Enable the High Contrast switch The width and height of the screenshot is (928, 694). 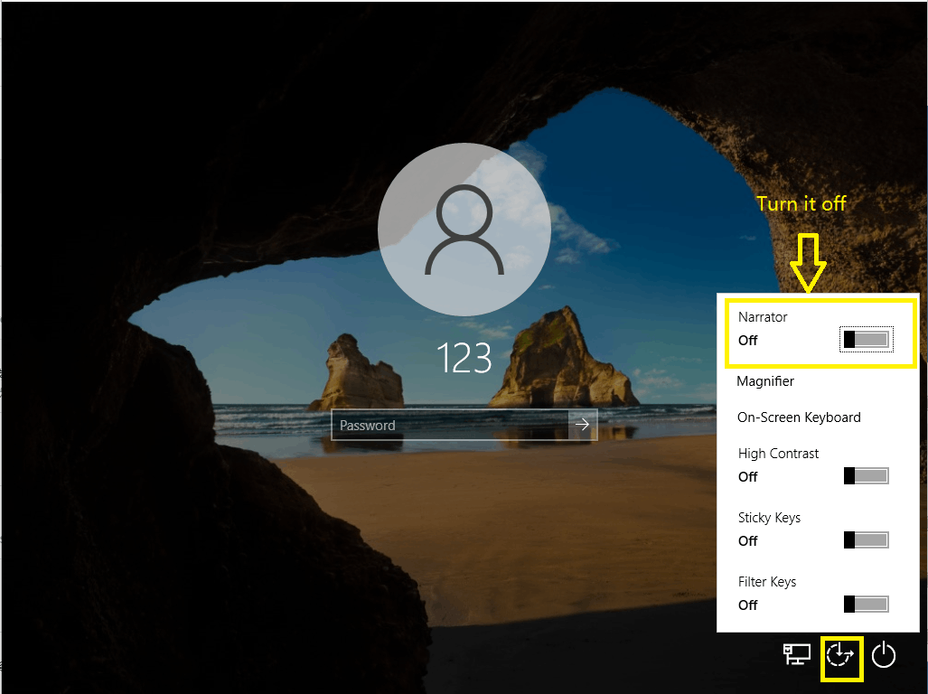tap(867, 475)
